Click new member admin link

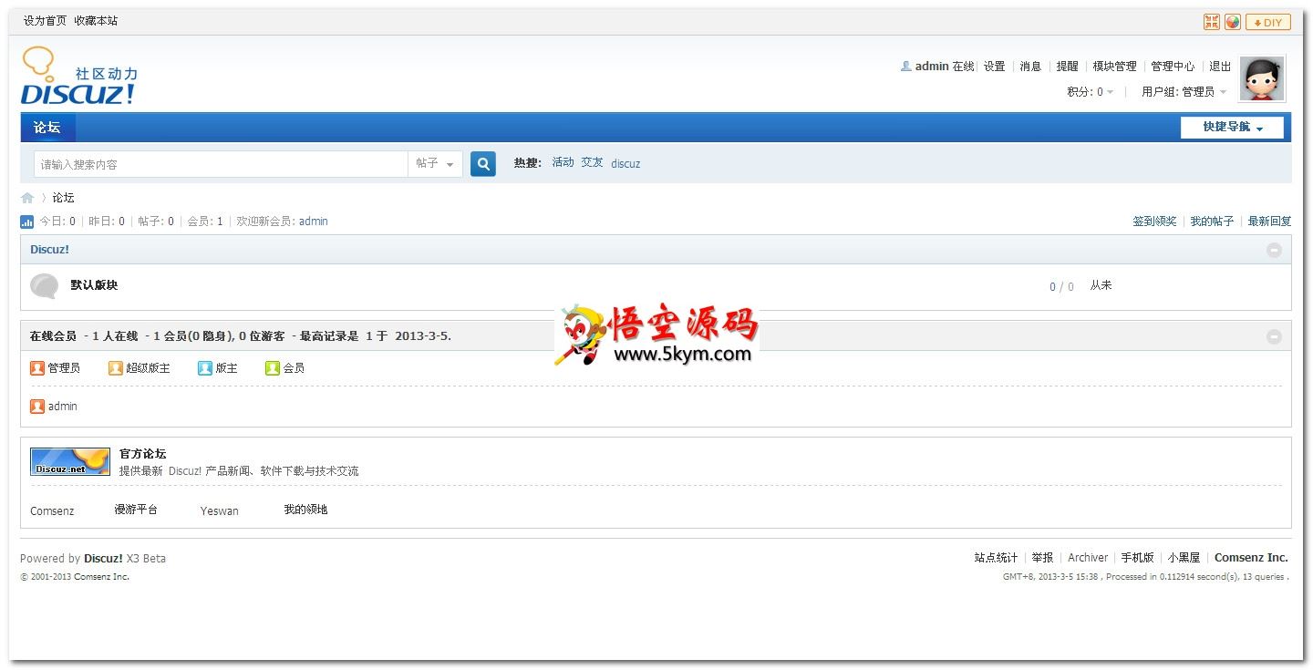pos(314,222)
